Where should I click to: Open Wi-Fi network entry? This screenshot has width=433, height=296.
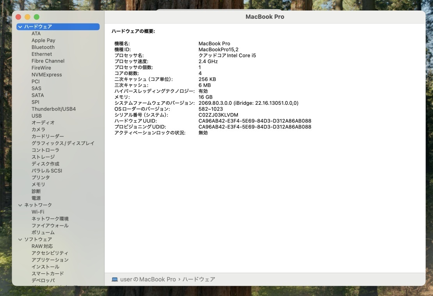[38, 212]
